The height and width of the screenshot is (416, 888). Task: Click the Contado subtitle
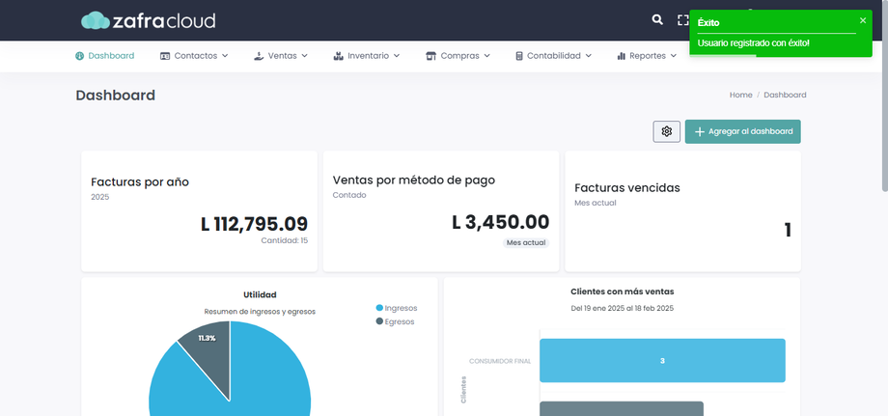pos(349,195)
